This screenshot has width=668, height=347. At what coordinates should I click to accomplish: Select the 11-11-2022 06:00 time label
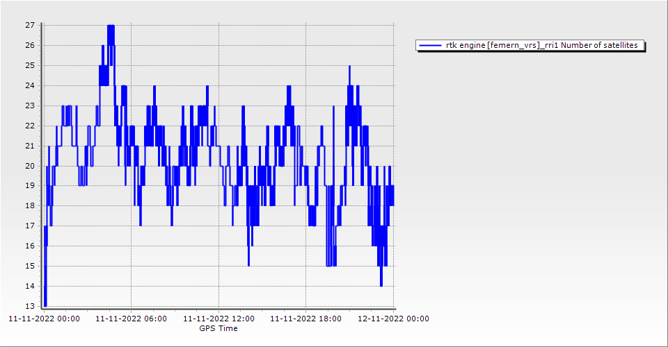pyautogui.click(x=131, y=319)
